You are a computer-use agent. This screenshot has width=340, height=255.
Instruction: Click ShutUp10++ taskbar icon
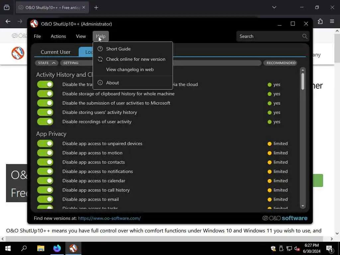(x=73, y=248)
